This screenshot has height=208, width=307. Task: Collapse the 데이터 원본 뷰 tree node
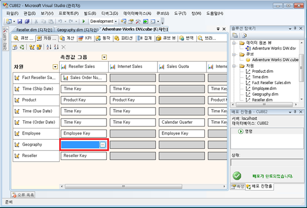(234, 43)
